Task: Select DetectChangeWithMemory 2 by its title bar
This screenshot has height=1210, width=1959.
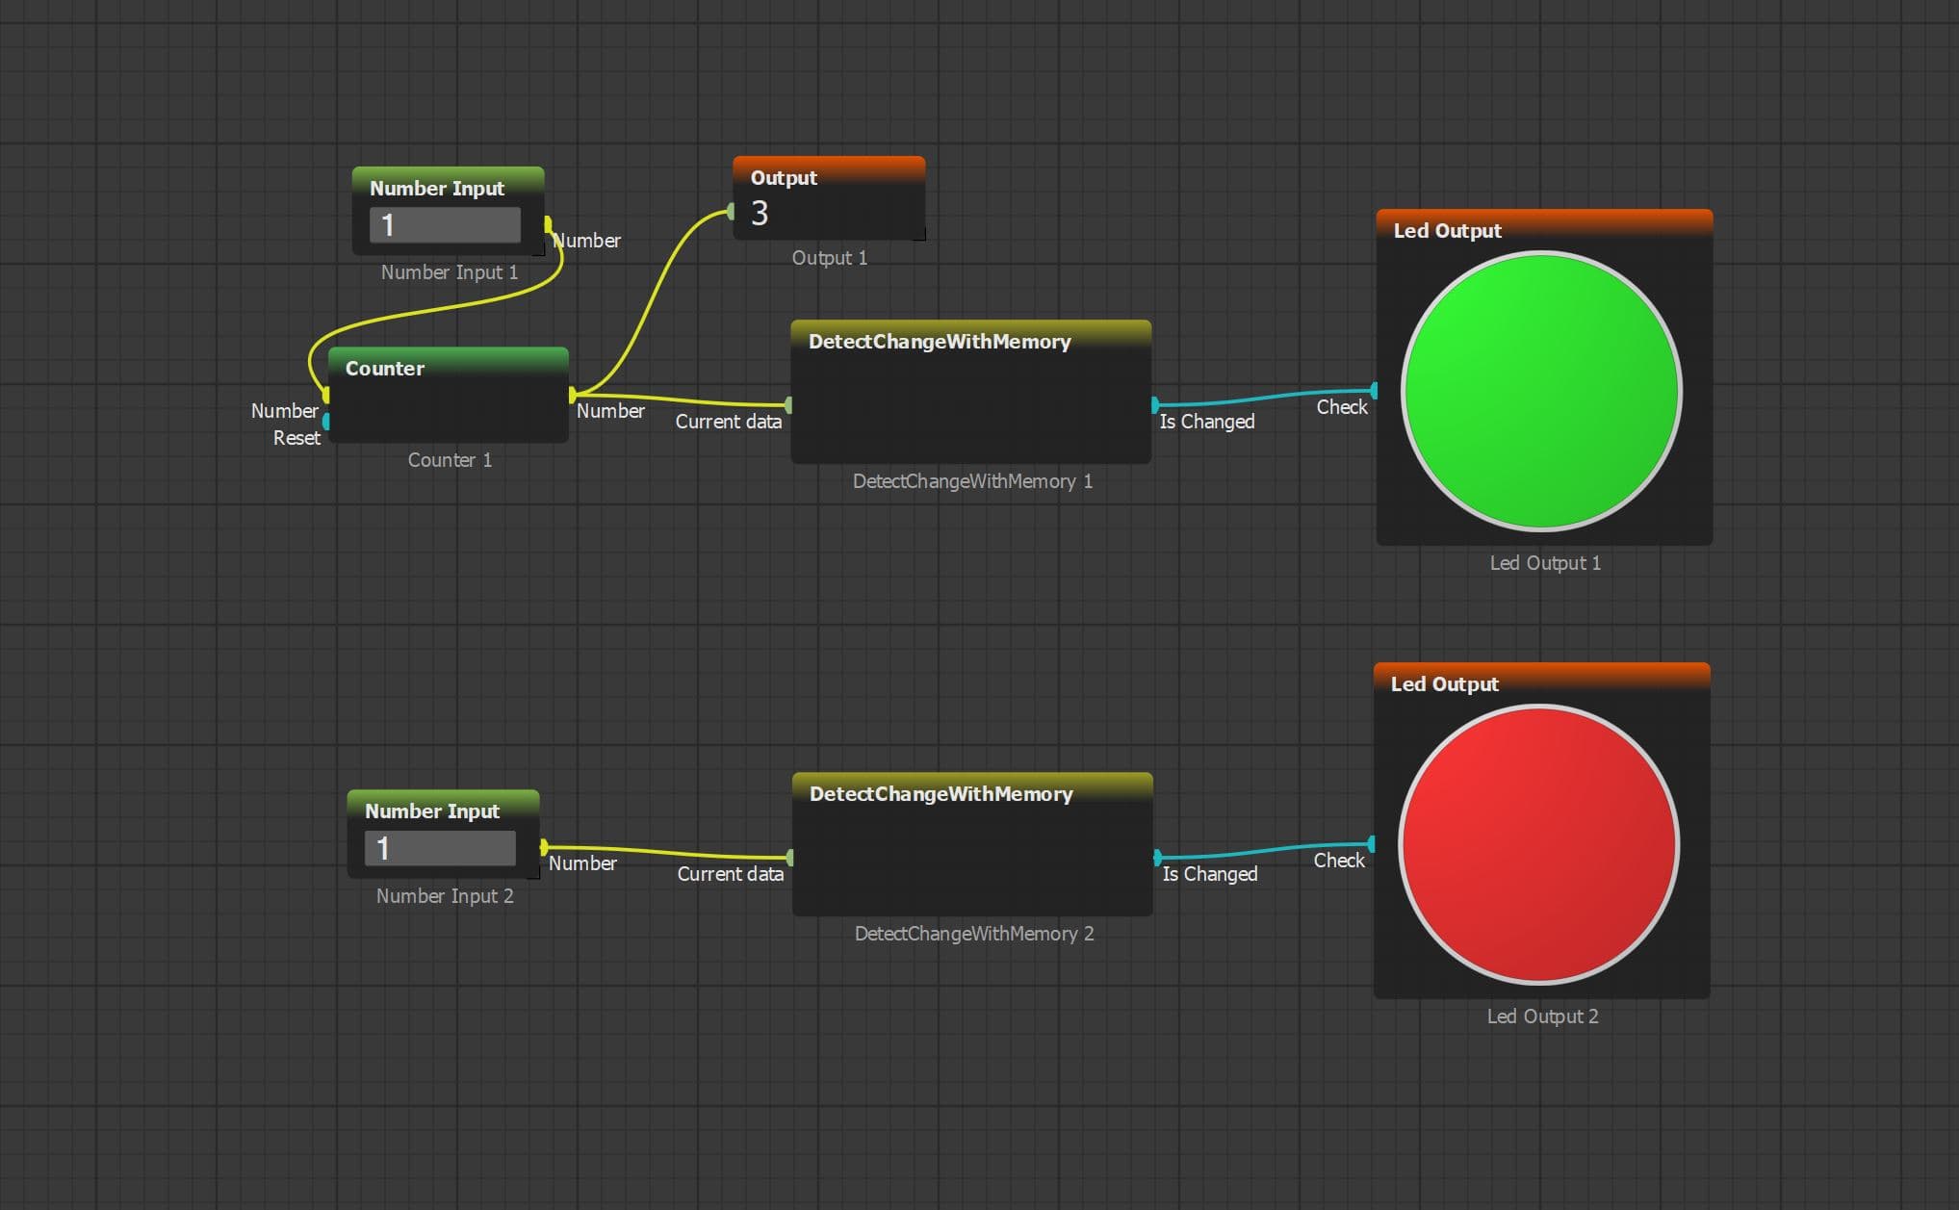Action: click(x=972, y=793)
